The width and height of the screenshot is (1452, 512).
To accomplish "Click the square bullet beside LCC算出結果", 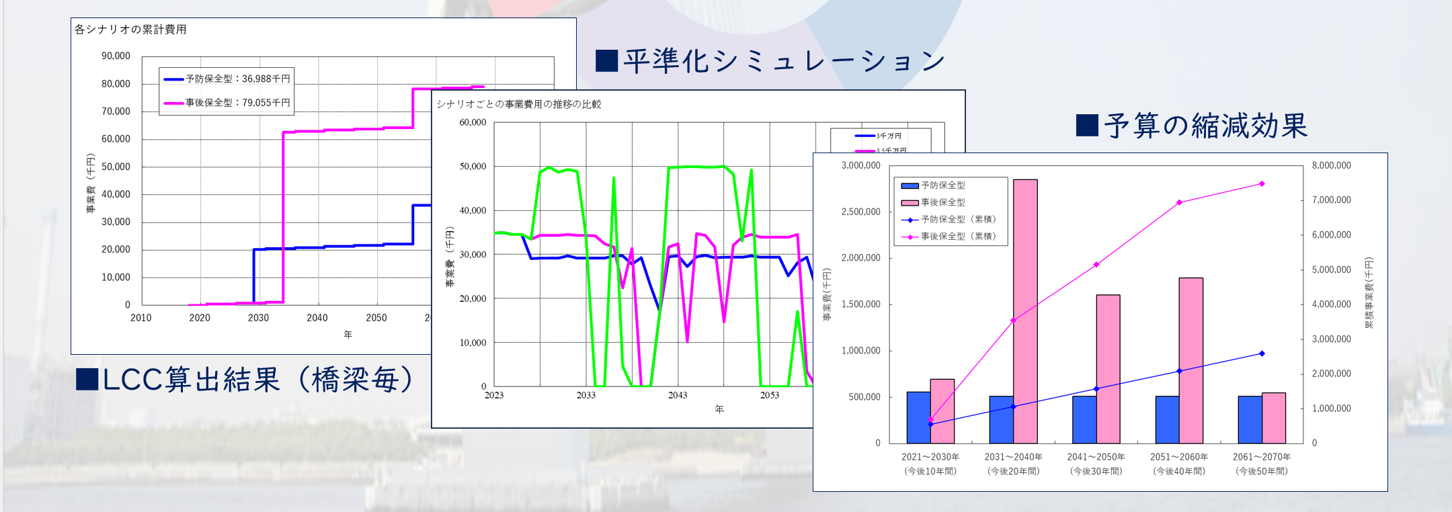I will point(87,380).
